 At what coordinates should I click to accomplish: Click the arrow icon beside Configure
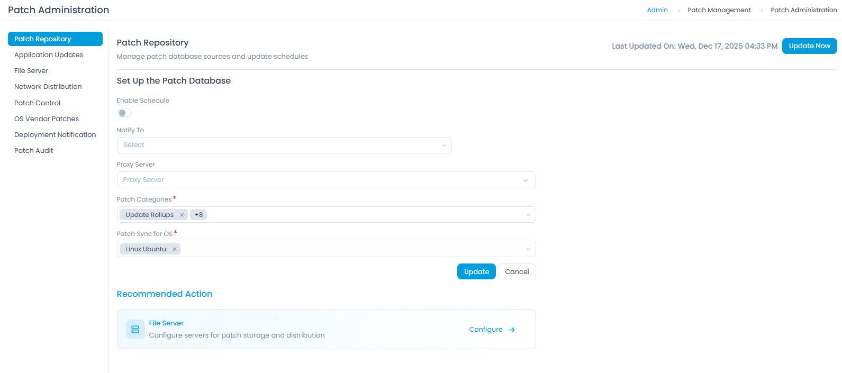[511, 329]
